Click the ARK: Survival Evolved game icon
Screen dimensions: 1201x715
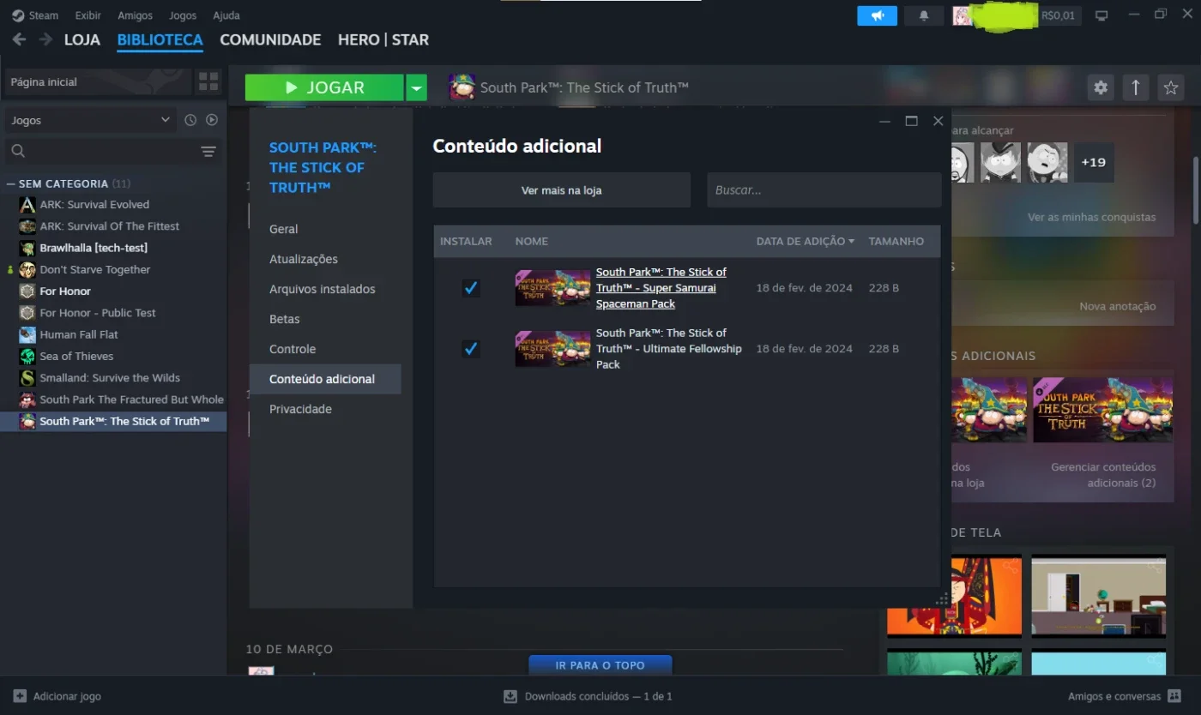27,205
